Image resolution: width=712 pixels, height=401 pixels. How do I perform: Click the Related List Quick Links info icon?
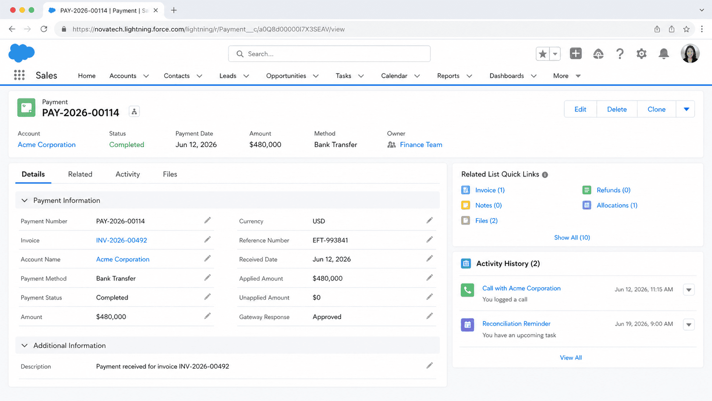tap(545, 175)
